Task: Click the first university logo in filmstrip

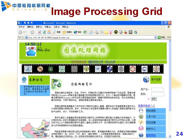Action: pos(28,69)
